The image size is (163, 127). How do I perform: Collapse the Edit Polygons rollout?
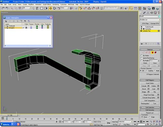[150, 80]
